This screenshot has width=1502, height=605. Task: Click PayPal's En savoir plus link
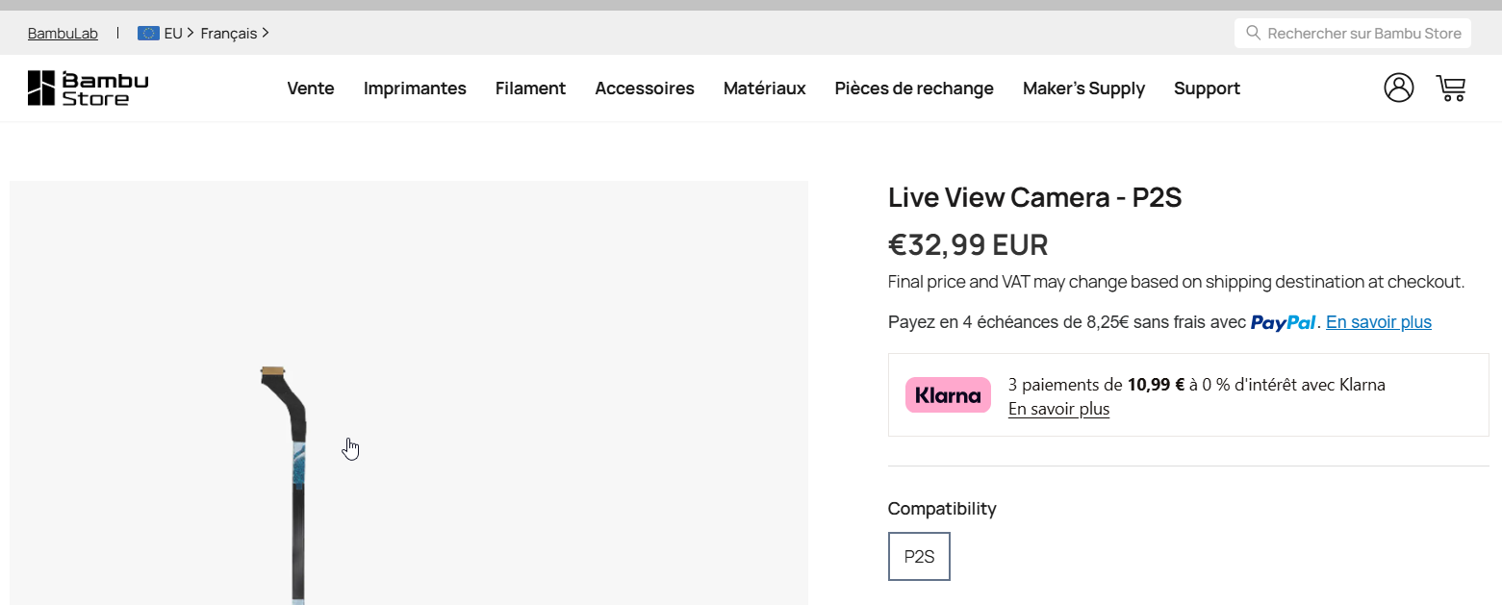coord(1378,322)
